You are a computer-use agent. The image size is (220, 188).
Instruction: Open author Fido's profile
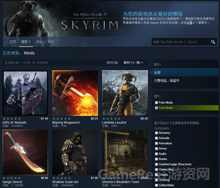tap(64, 126)
